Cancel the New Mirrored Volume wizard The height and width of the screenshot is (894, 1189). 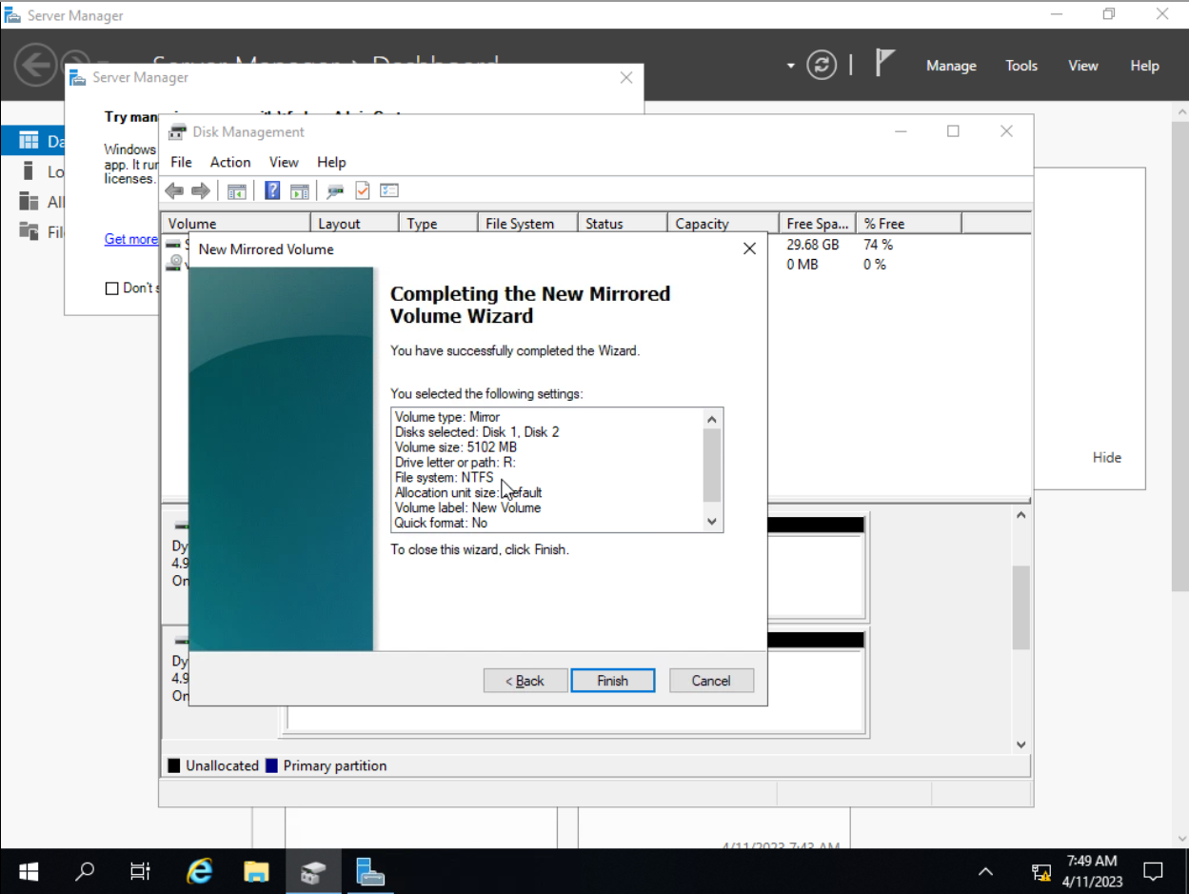[x=711, y=681]
